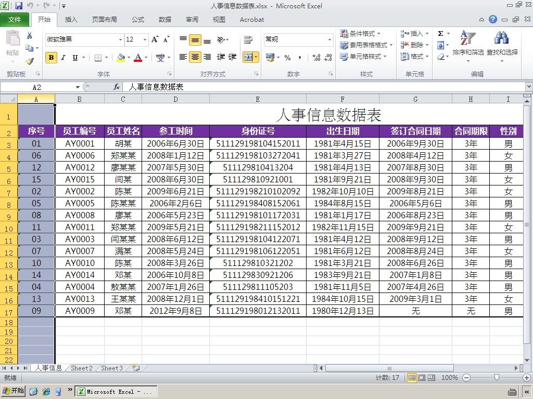533x399 pixels.
Task: Switch to Sheet2 worksheet tab
Action: [81, 368]
